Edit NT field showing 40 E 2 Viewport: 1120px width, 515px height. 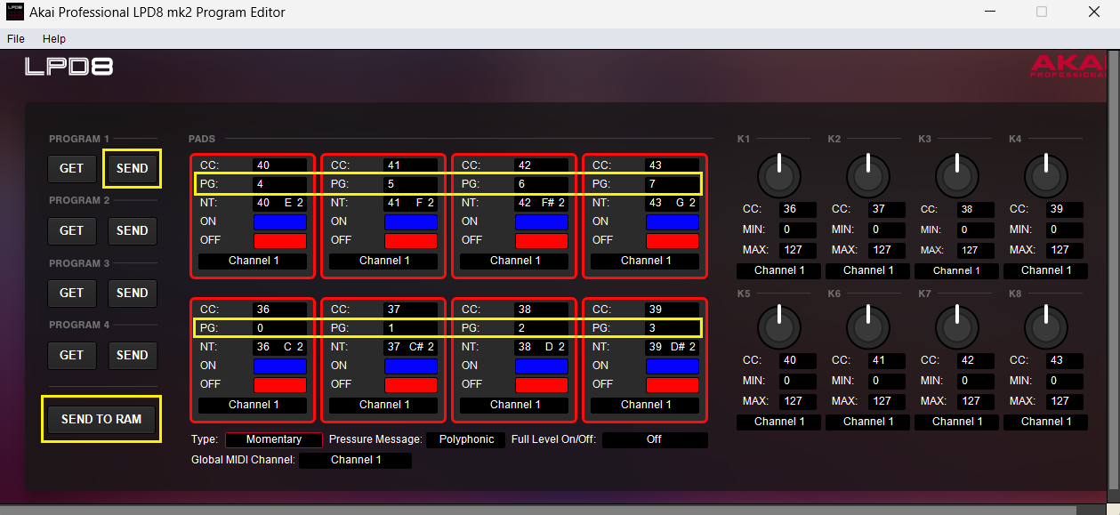tap(280, 203)
